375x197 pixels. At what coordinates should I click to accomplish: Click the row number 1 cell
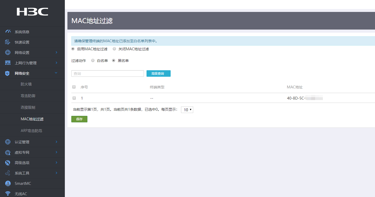click(82, 98)
